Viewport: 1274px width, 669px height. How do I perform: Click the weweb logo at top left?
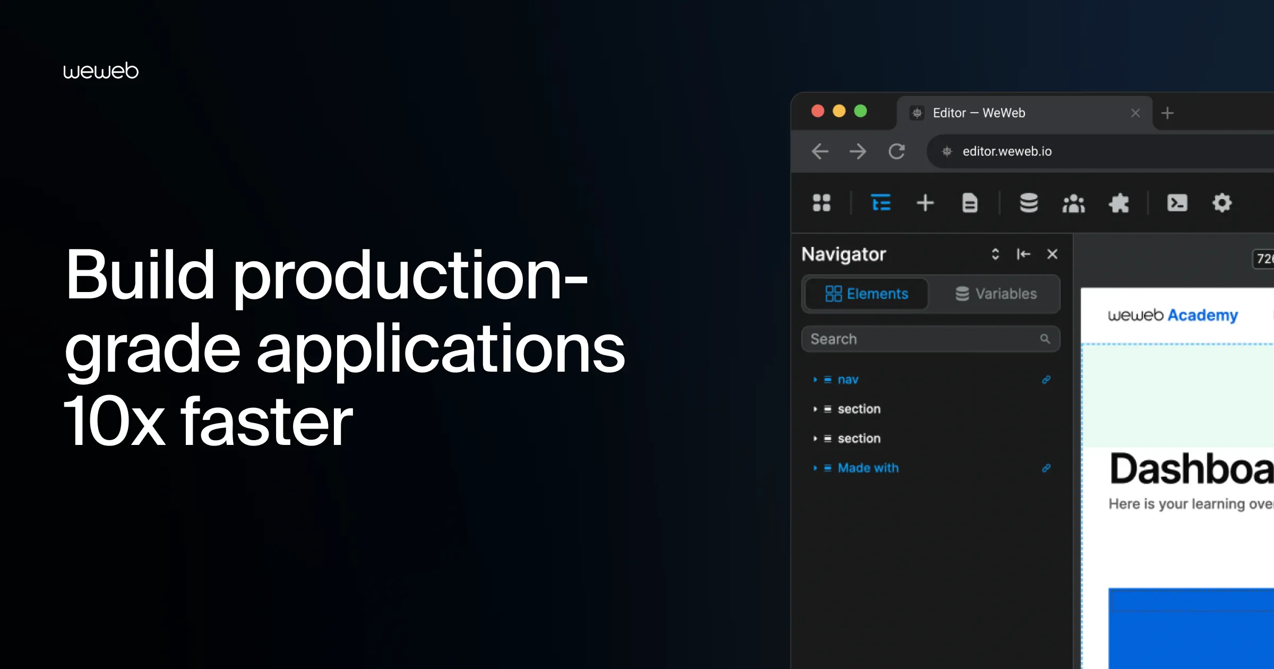pos(101,71)
